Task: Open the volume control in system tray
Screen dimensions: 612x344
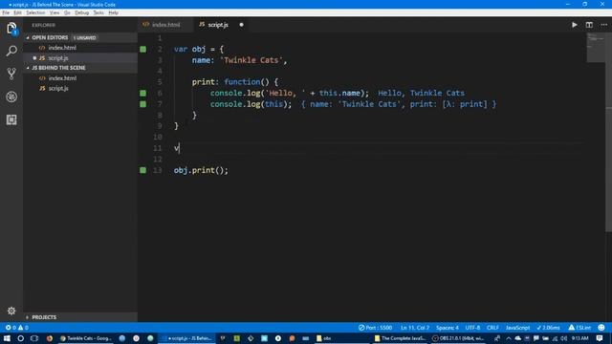Action: point(564,338)
